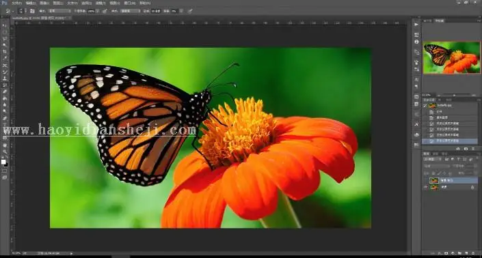Image resolution: width=482 pixels, height=258 pixels.
Task: Create new snapshot in History panel
Action: click(x=466, y=149)
